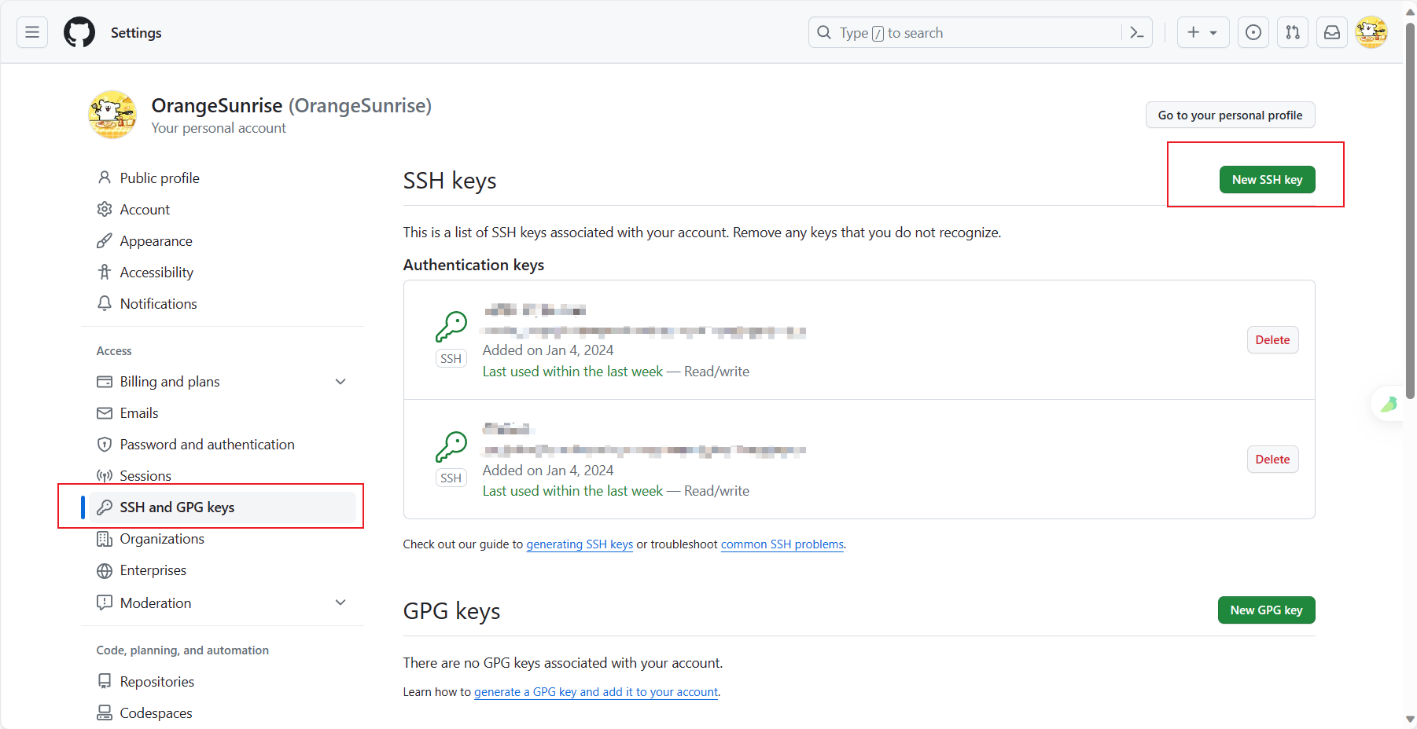Image resolution: width=1417 pixels, height=729 pixels.
Task: Delete the first SSH authentication key
Action: coord(1272,340)
